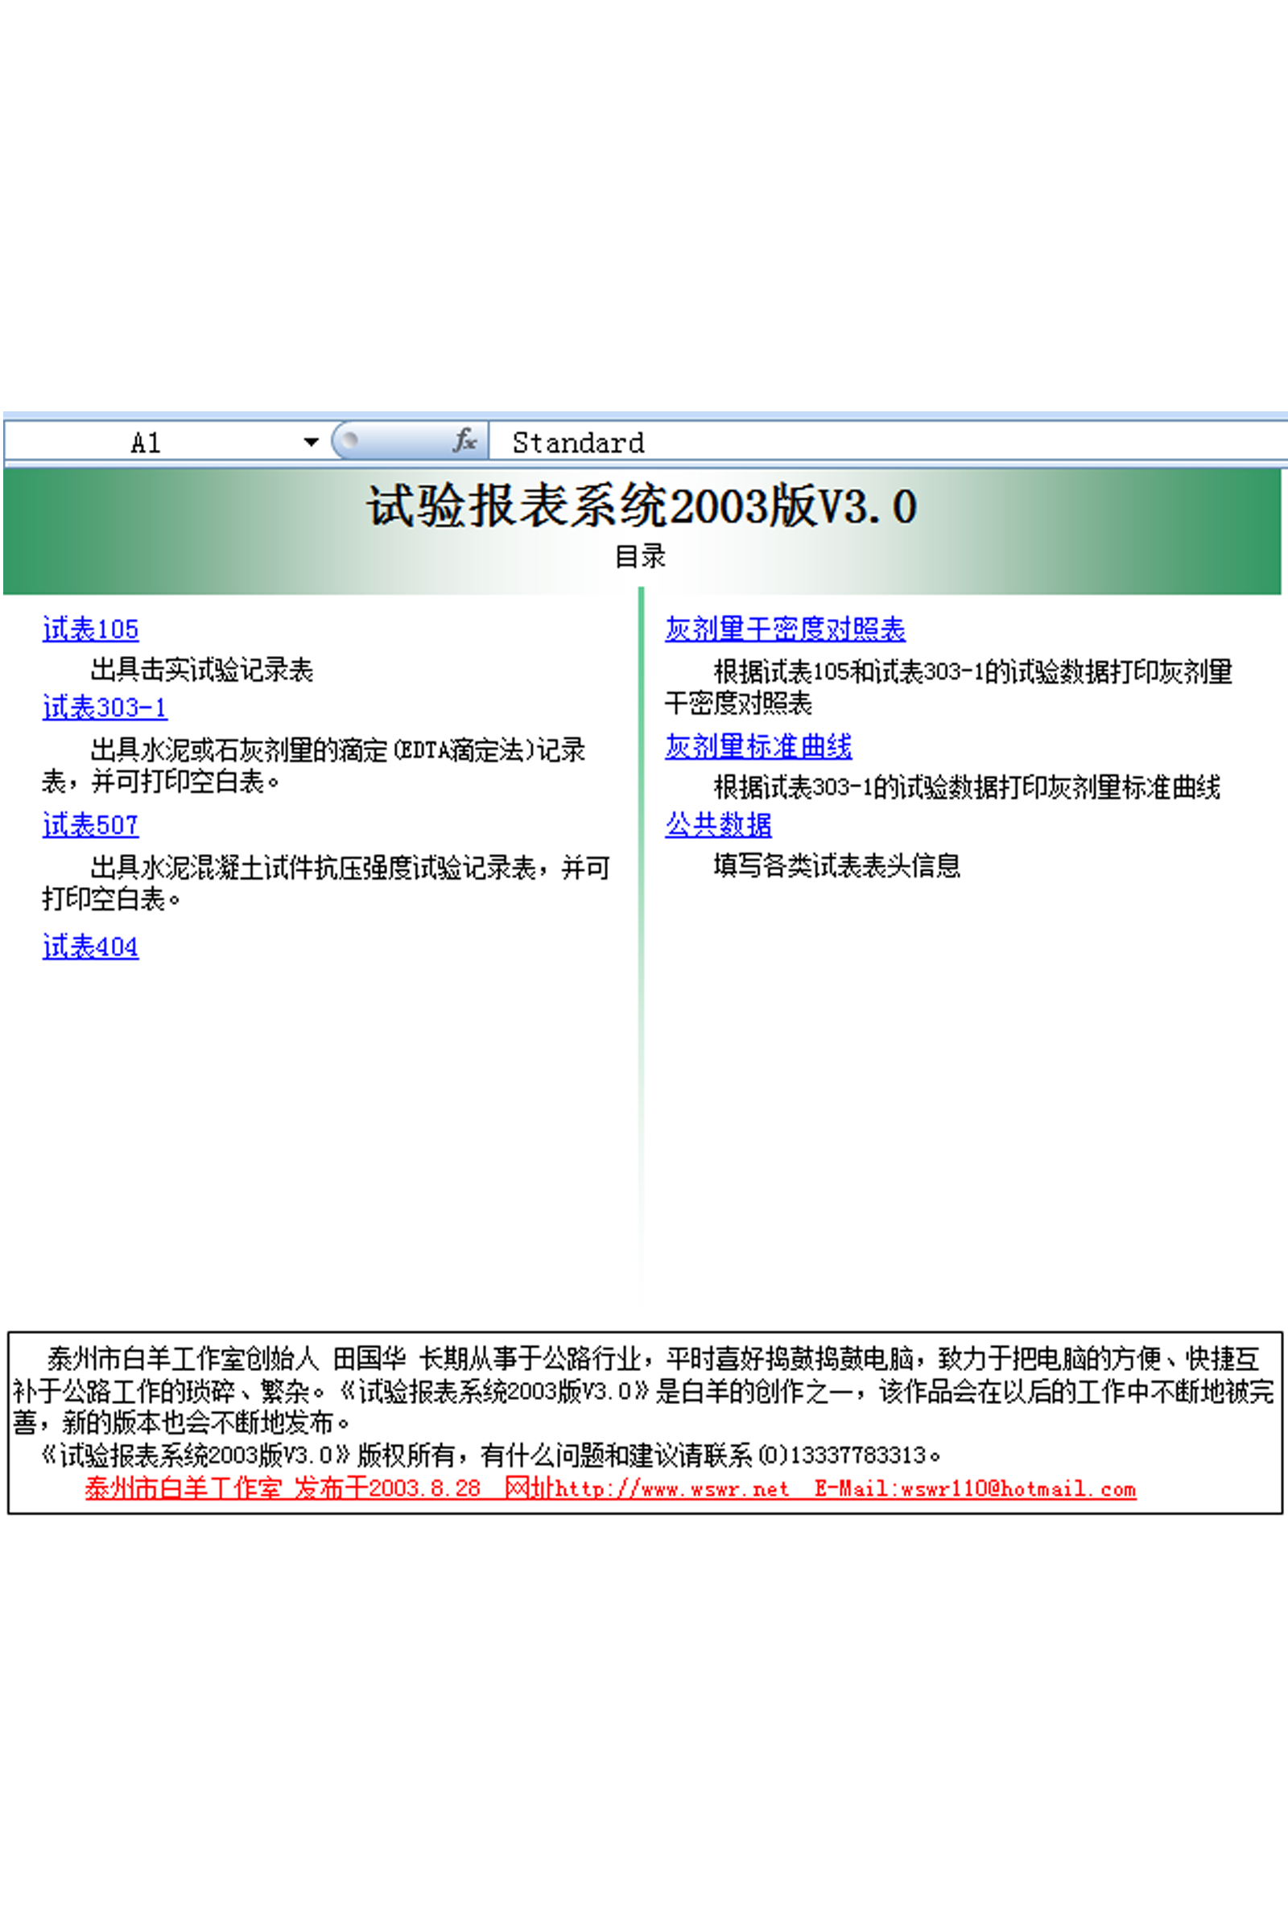Open the Name Box dropdown arrow

click(311, 442)
